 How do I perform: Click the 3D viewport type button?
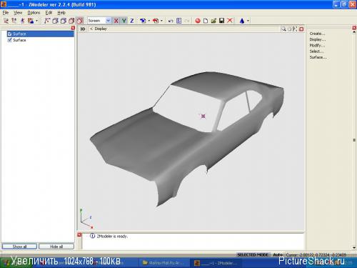[x=82, y=29]
